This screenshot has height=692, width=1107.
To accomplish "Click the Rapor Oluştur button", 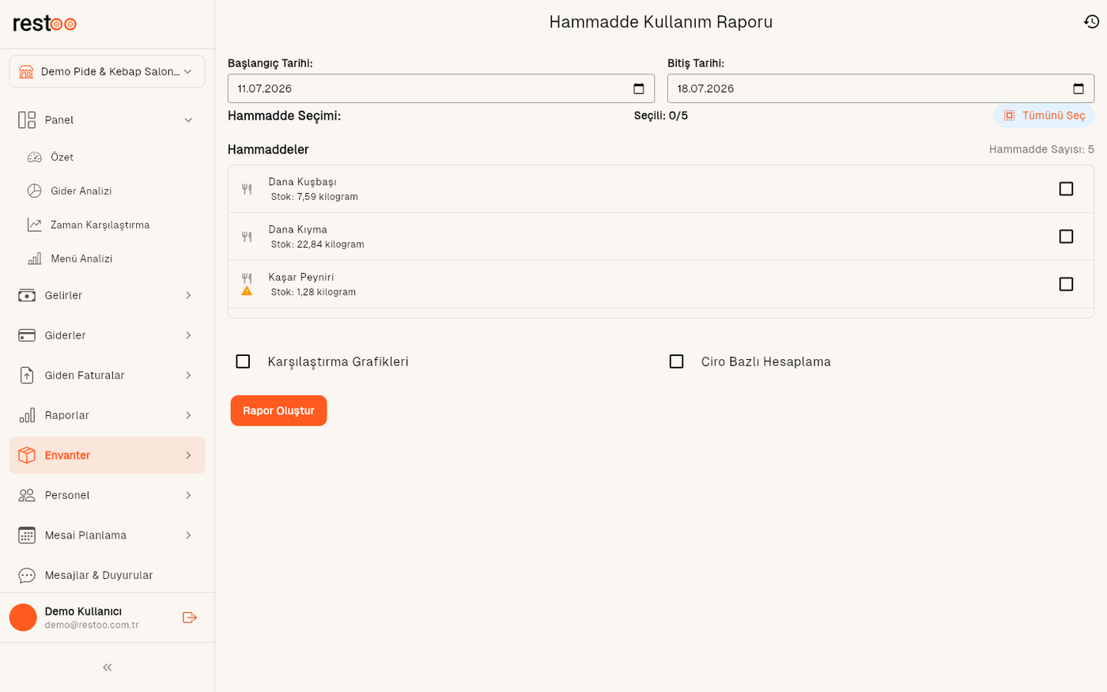I will pos(278,411).
